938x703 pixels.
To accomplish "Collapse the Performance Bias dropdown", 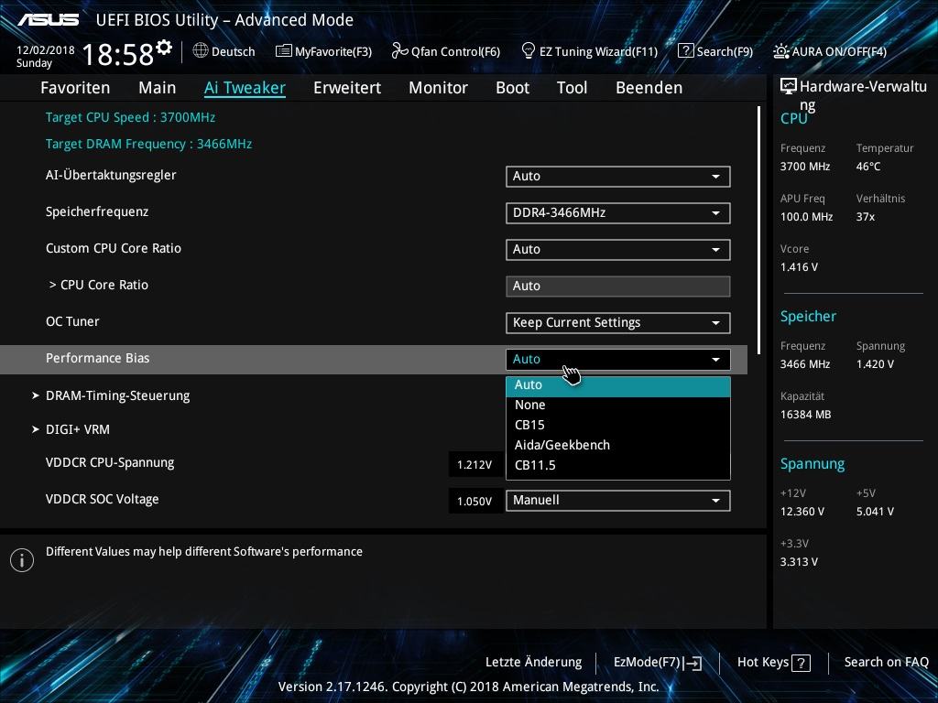I will [618, 359].
